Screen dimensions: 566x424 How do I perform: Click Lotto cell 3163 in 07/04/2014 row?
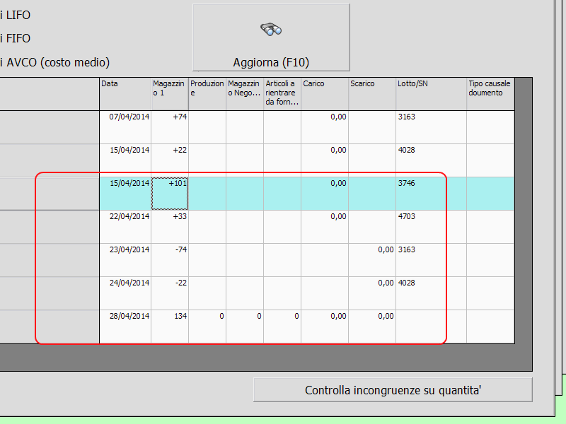coord(431,127)
